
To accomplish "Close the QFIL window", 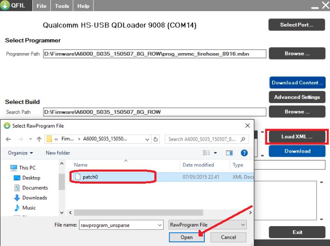I will point(325,5).
